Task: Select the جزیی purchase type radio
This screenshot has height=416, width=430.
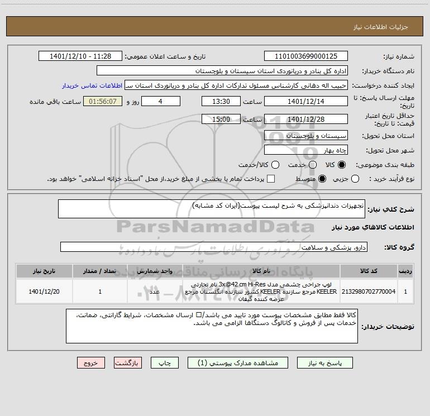Action: pos(355,179)
